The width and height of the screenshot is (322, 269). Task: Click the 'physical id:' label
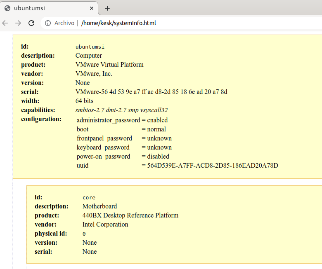pos(51,233)
